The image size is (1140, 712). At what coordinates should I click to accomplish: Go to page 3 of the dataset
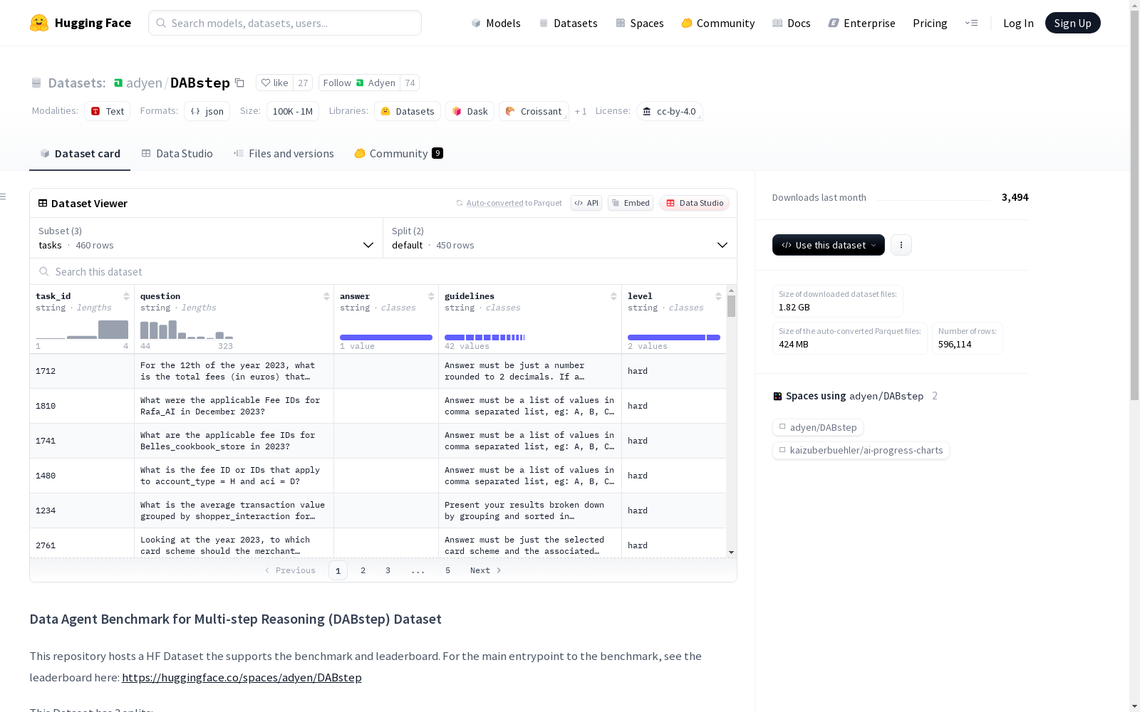[x=388, y=570]
